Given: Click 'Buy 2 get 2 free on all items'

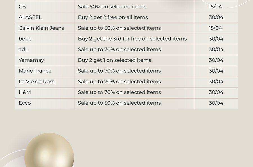Looking at the screenshot, I should pyautogui.click(x=113, y=17).
